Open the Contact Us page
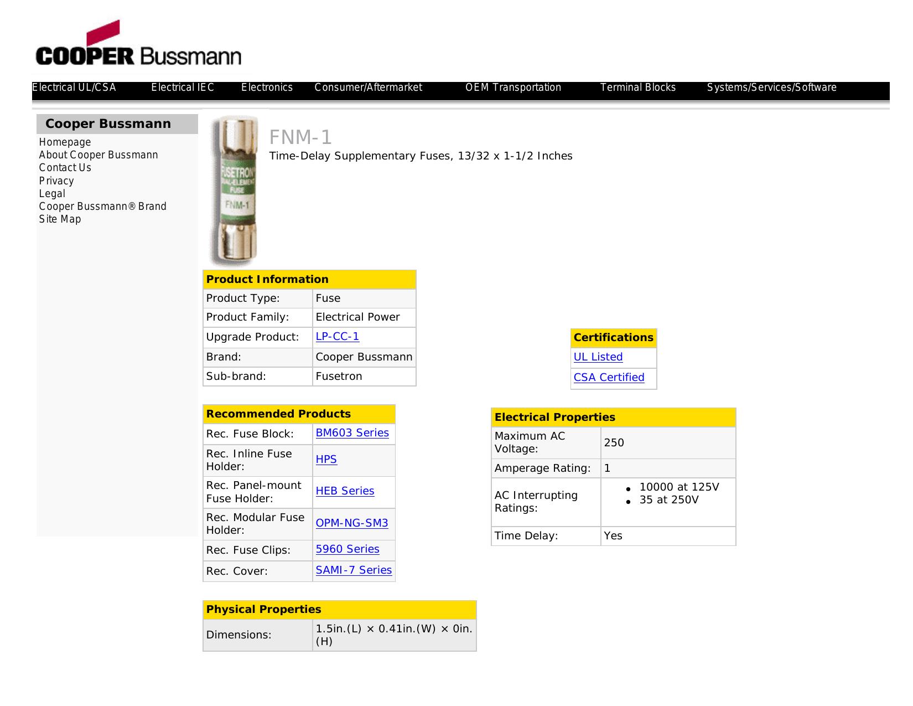Image resolution: width=913 pixels, height=706 pixels. 65,168
